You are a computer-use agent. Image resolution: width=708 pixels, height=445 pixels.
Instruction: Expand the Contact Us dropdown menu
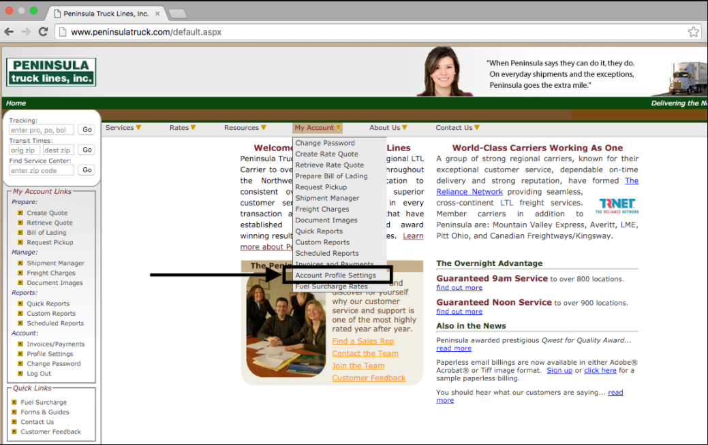457,128
